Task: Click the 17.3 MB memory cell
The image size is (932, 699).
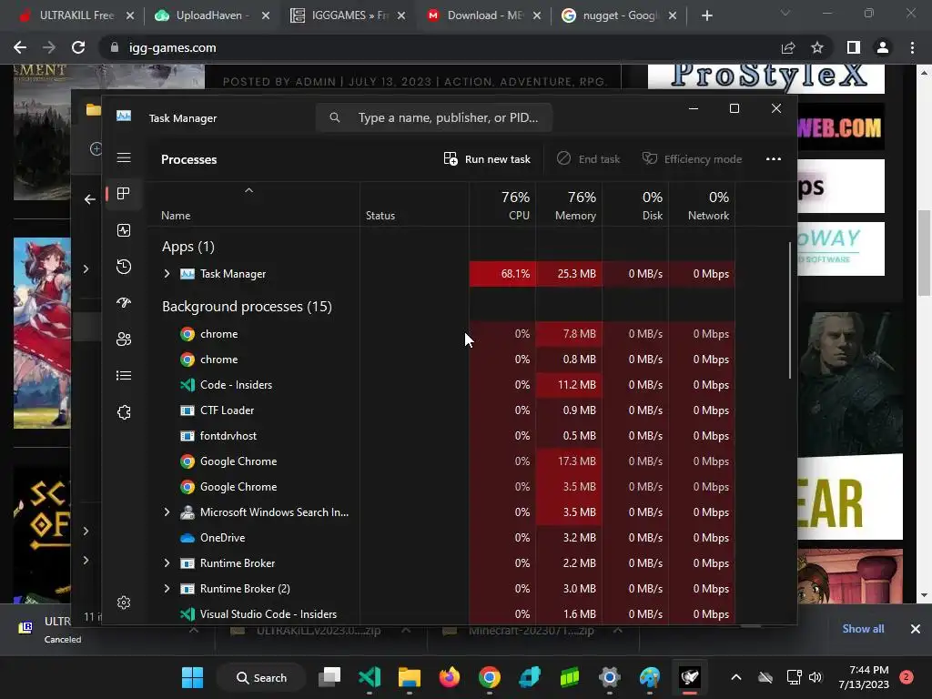Action: point(570,461)
